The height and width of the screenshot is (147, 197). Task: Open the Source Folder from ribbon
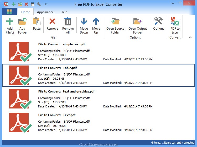(x=115, y=26)
